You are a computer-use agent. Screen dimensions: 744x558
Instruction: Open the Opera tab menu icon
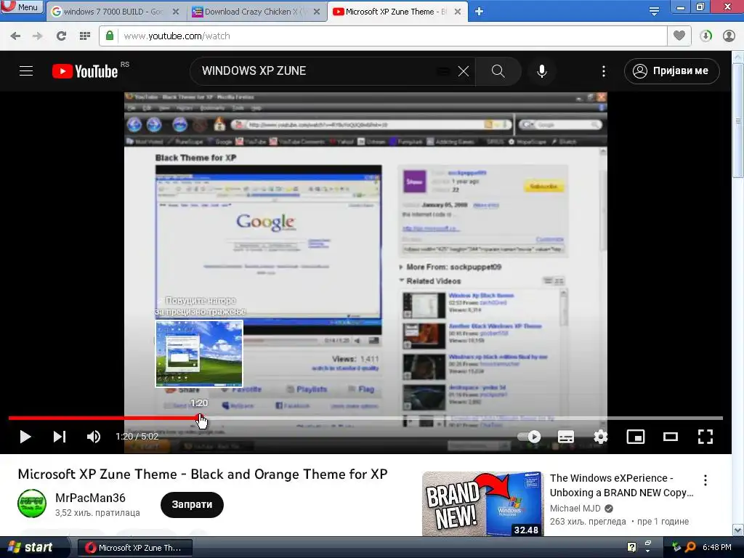654,12
